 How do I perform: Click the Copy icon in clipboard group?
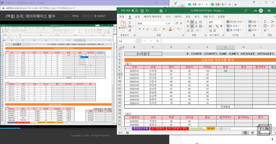point(130,26)
